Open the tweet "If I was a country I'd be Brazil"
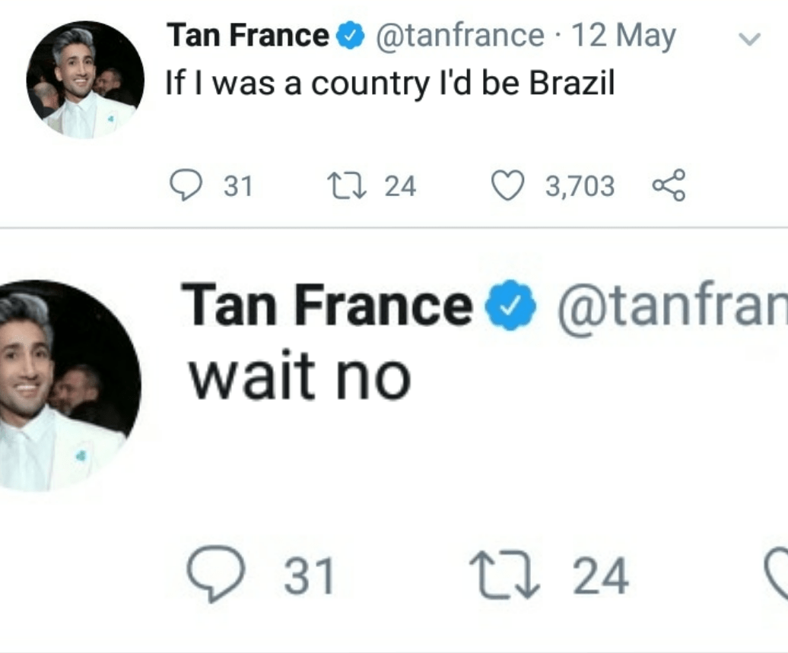 tap(390, 84)
